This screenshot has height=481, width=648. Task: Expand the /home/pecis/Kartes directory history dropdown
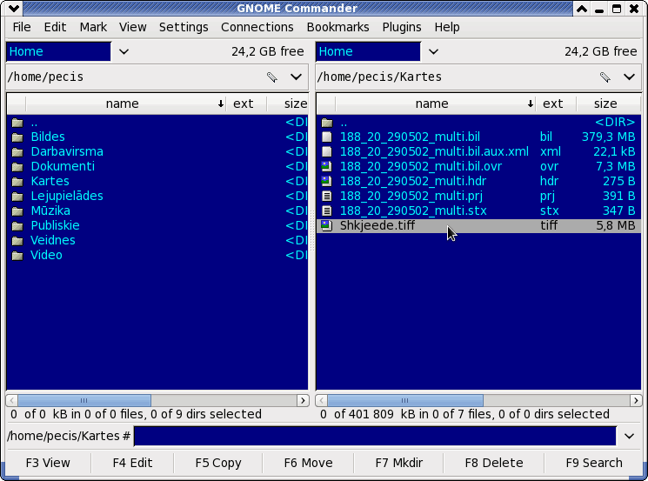pyautogui.click(x=629, y=77)
